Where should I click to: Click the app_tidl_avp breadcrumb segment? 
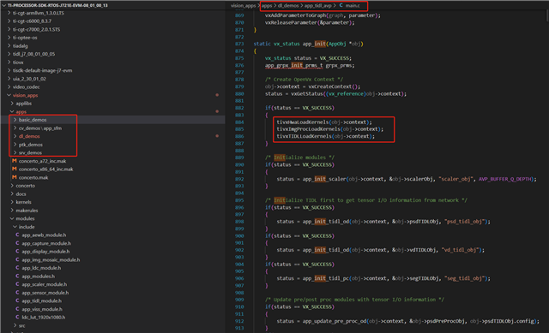click(x=318, y=5)
